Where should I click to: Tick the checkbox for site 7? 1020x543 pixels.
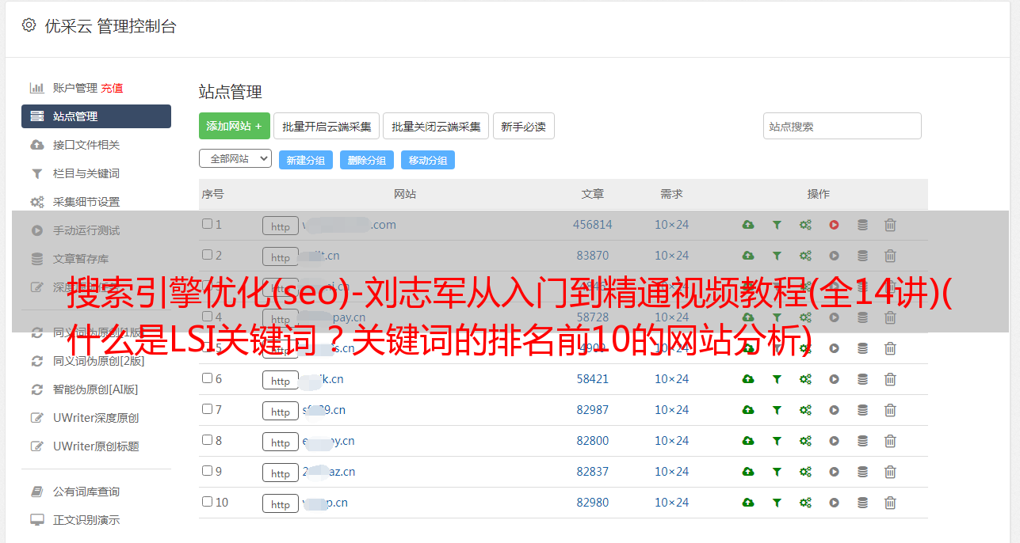pos(207,409)
